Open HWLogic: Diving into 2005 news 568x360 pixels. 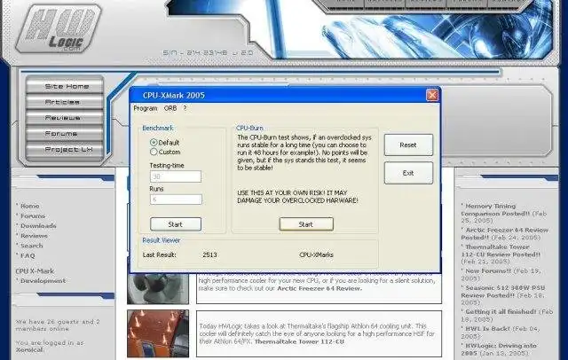click(499, 349)
